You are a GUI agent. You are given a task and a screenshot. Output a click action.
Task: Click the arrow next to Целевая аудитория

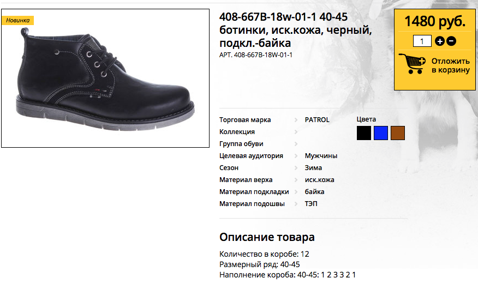click(296, 156)
